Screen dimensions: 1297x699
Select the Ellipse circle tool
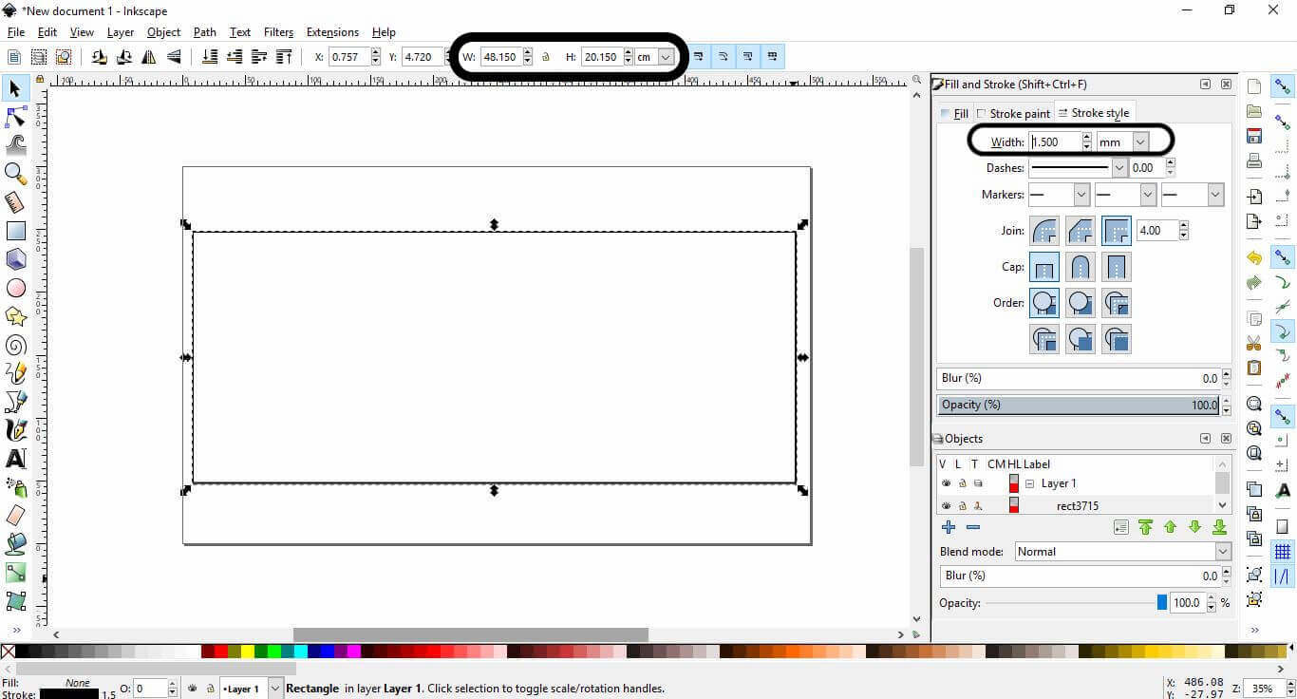(15, 288)
